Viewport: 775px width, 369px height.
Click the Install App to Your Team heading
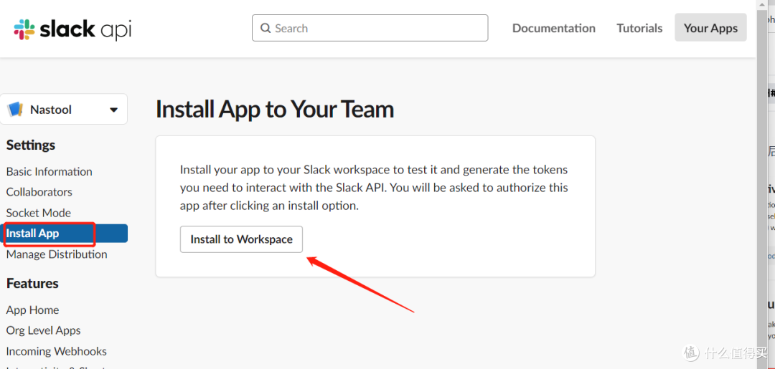pyautogui.click(x=275, y=110)
